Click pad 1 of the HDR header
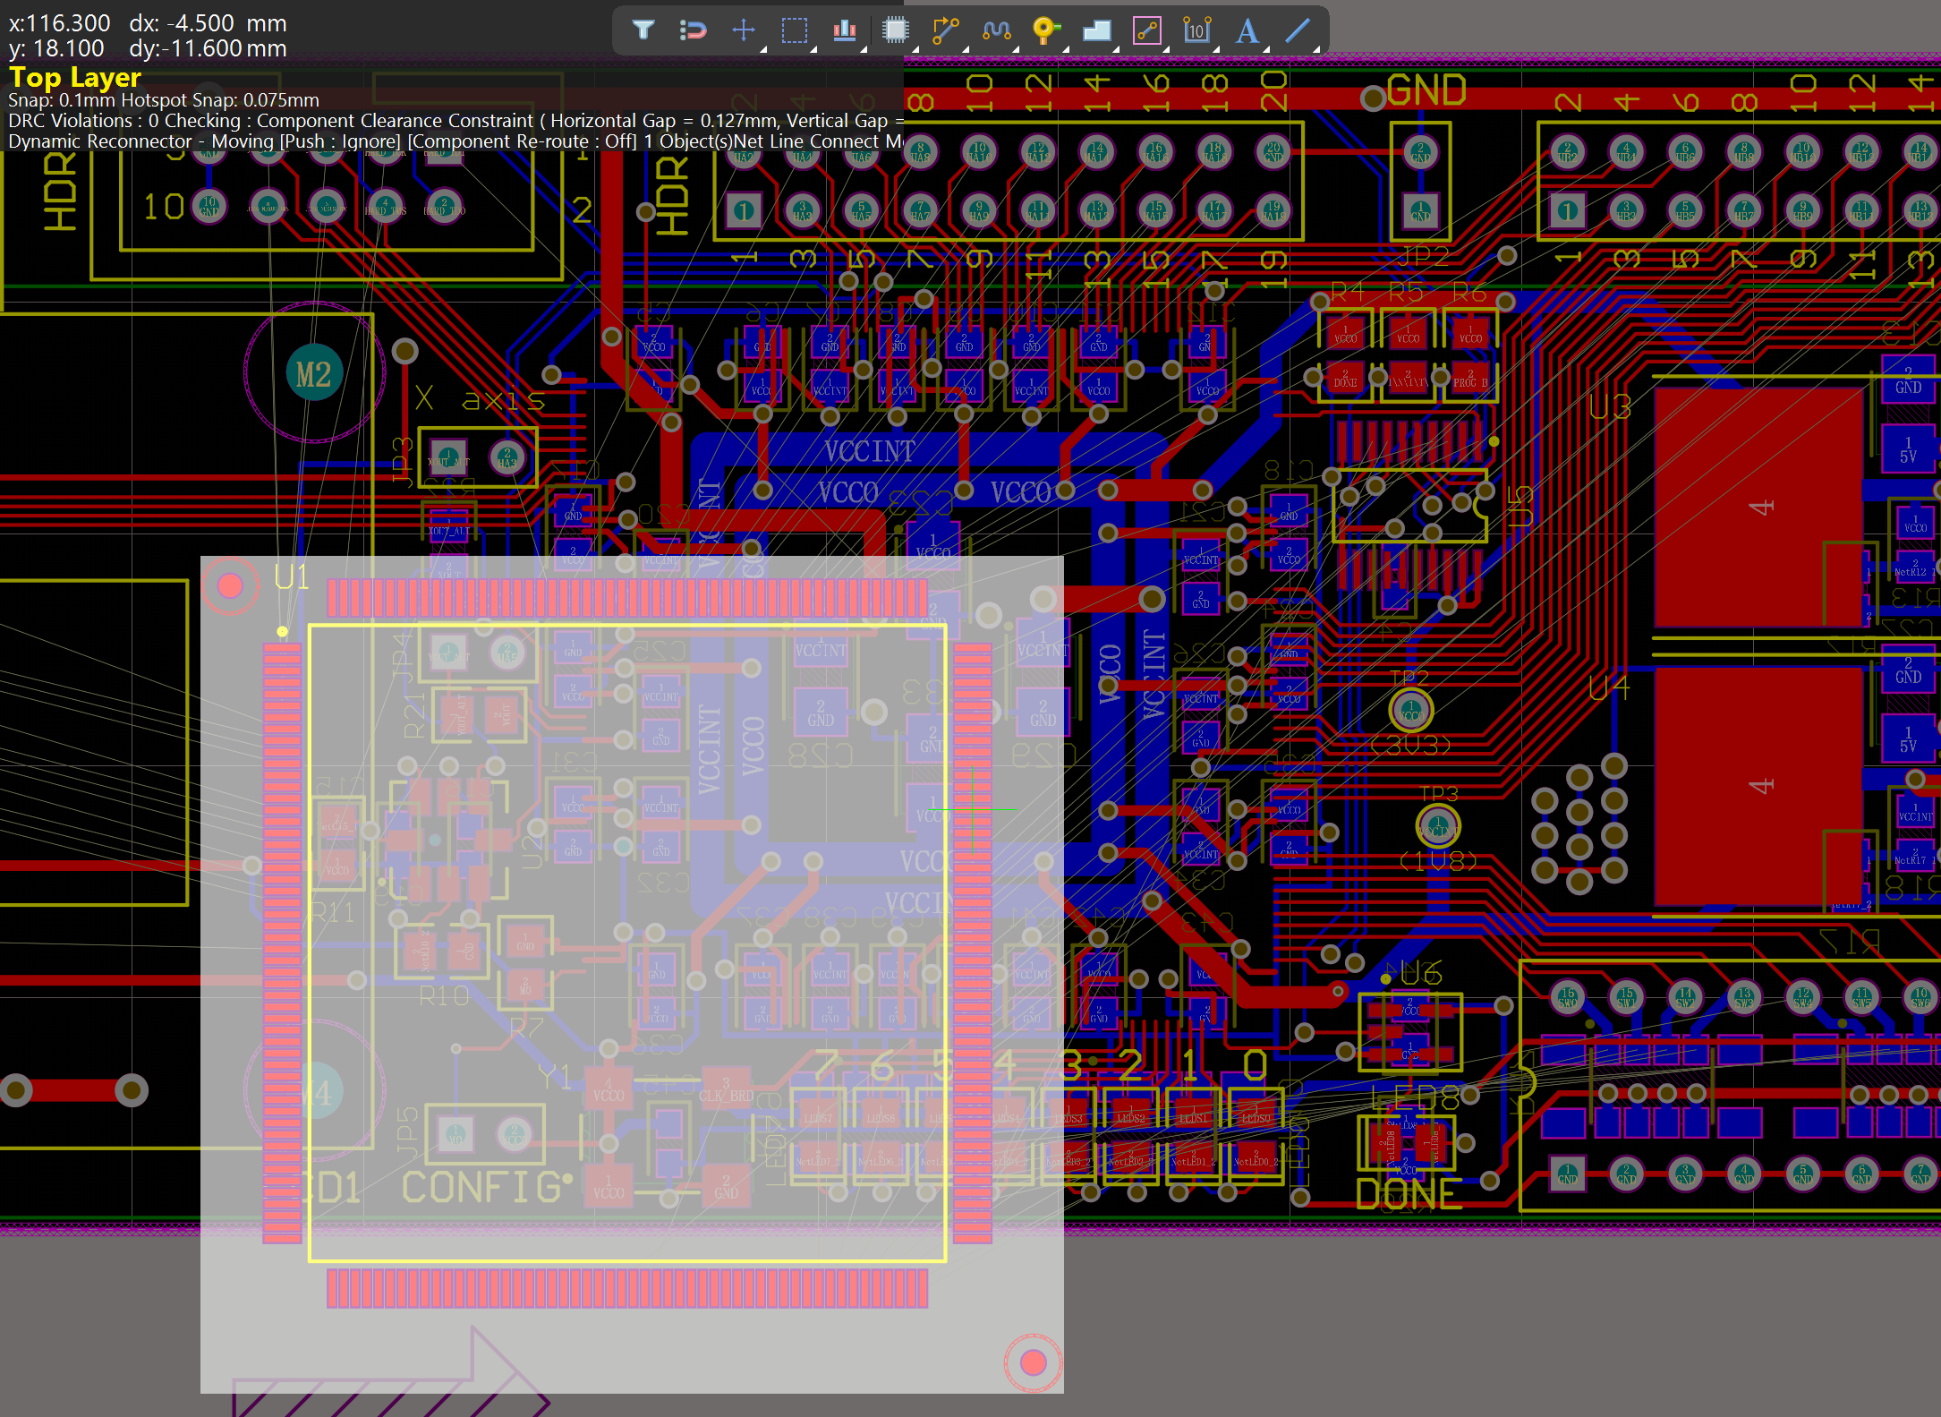 point(744,211)
